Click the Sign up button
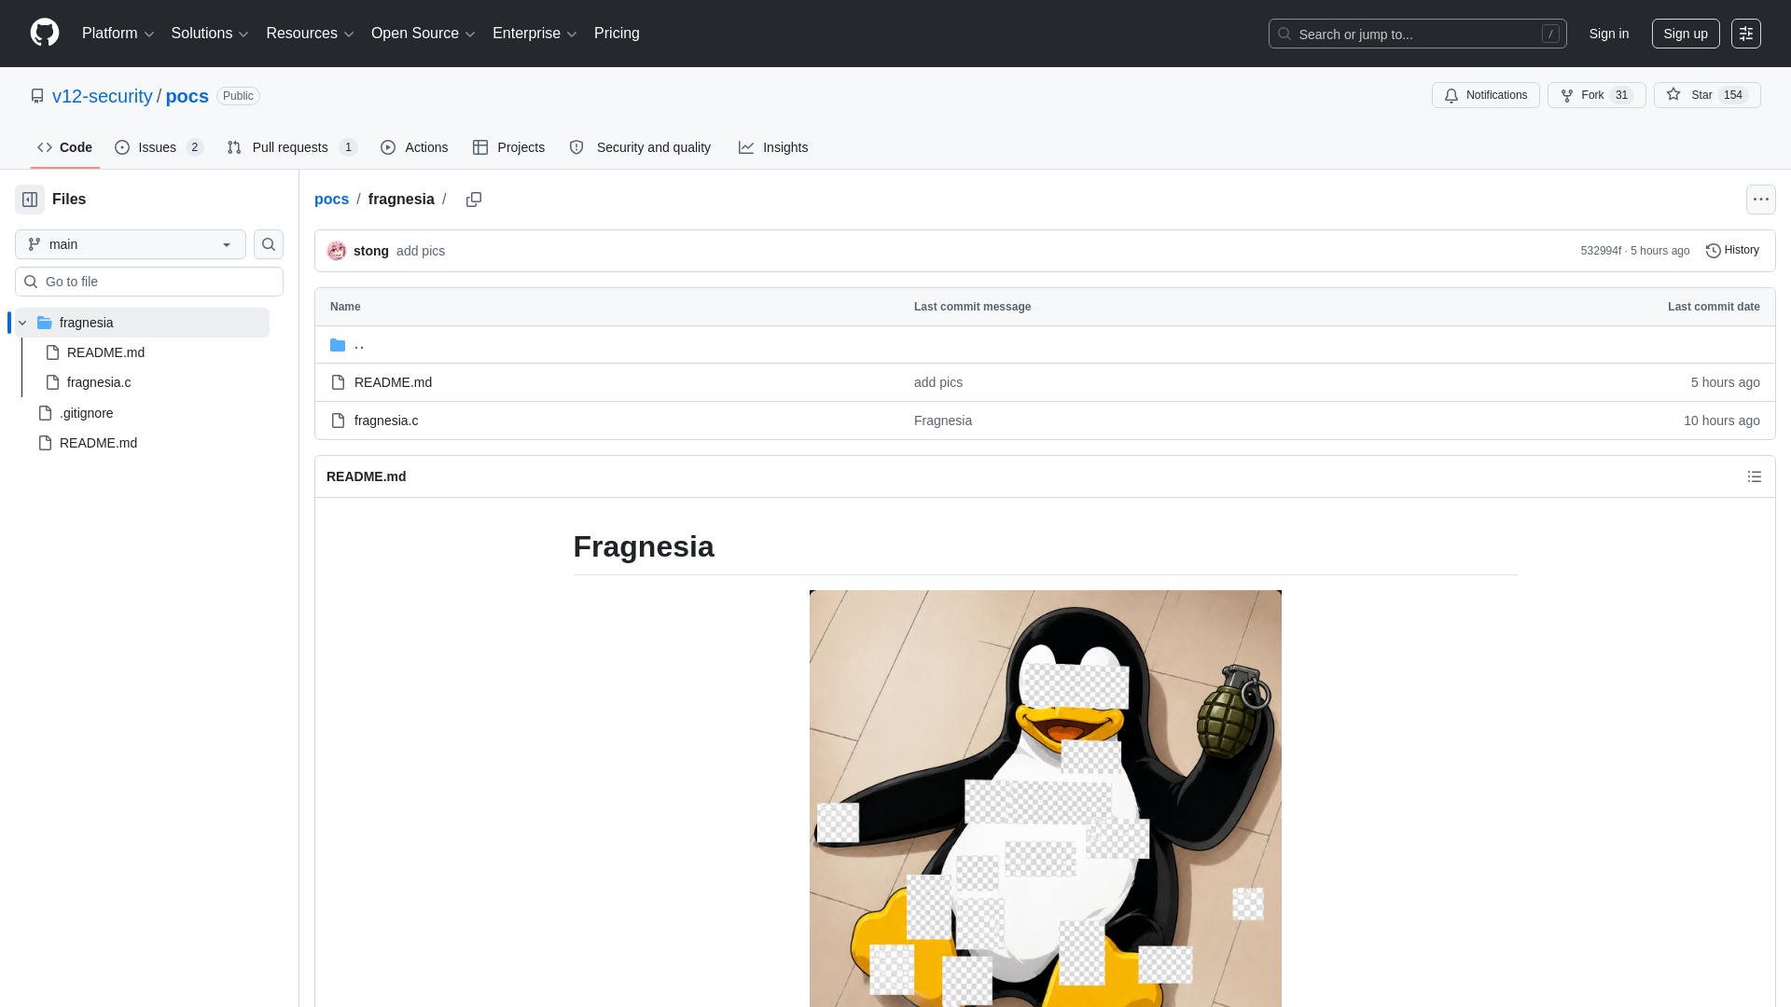The height and width of the screenshot is (1007, 1791). tap(1686, 34)
